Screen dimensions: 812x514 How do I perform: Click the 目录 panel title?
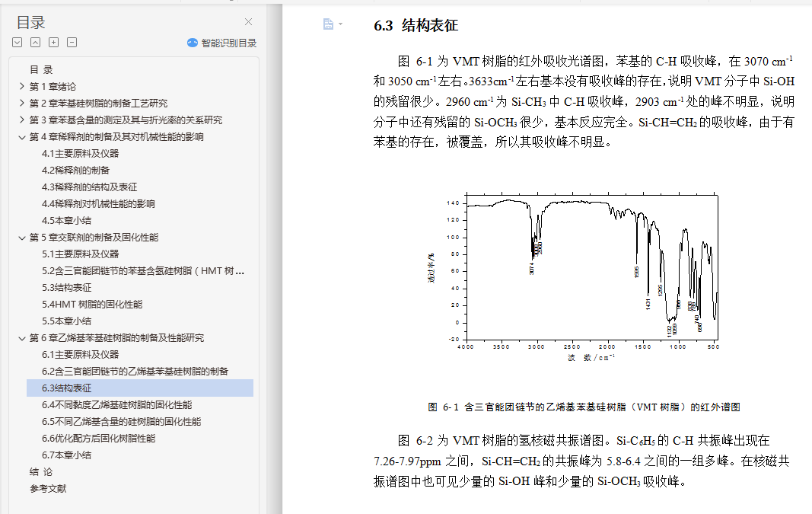point(30,22)
